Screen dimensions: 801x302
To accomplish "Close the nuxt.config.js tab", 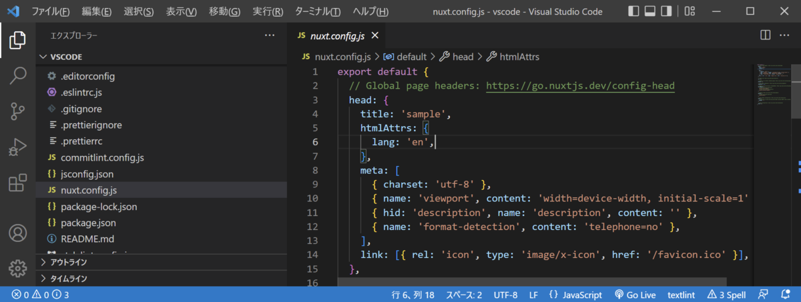I will pos(374,35).
